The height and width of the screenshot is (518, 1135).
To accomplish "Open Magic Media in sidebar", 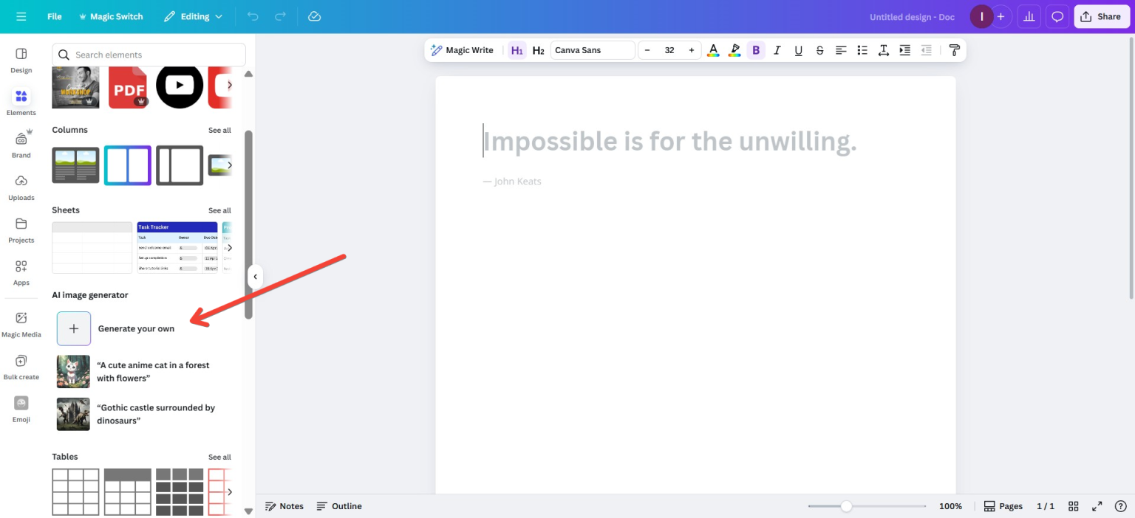I will point(21,324).
